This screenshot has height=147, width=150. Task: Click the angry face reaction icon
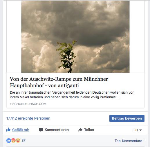click(x=13, y=141)
